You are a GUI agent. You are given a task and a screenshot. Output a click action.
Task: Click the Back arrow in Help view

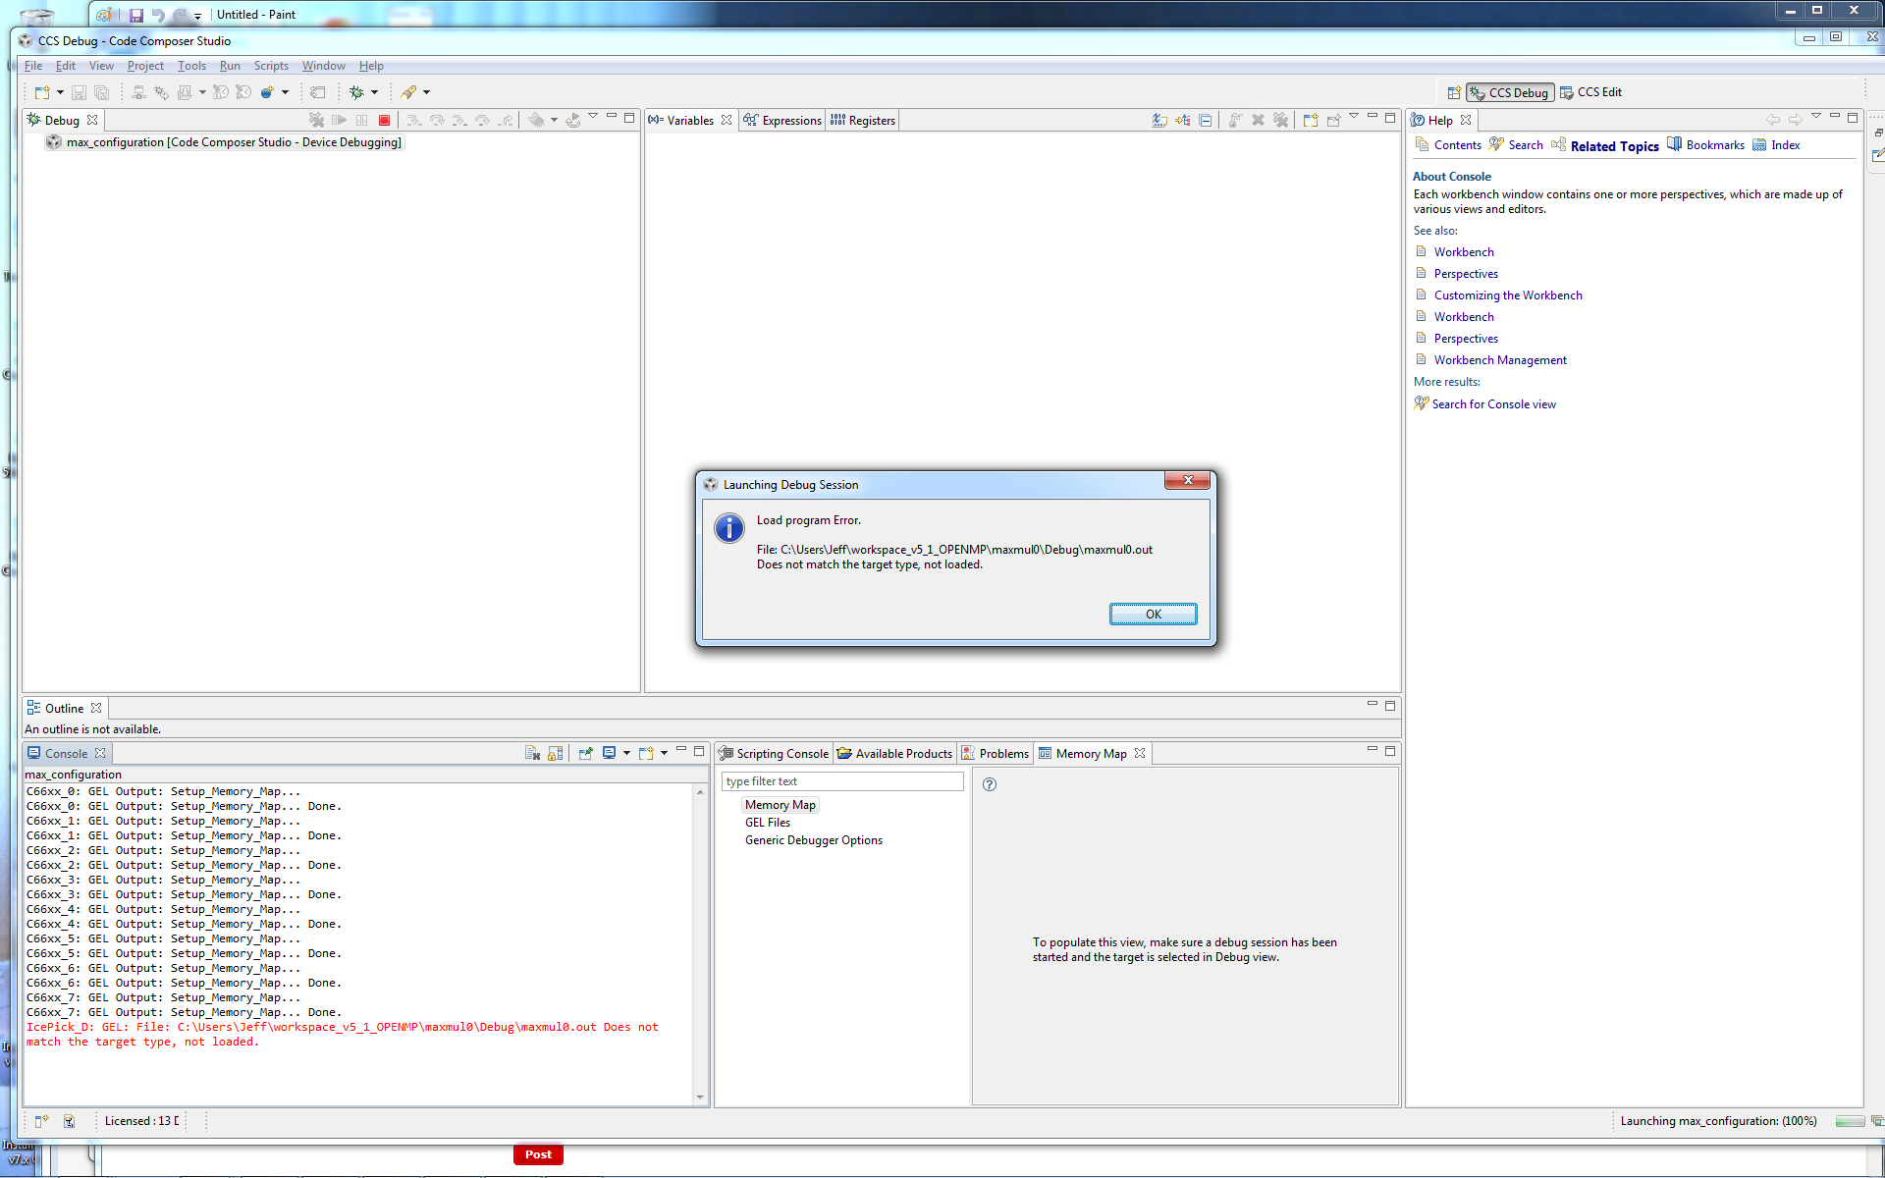[x=1772, y=120]
